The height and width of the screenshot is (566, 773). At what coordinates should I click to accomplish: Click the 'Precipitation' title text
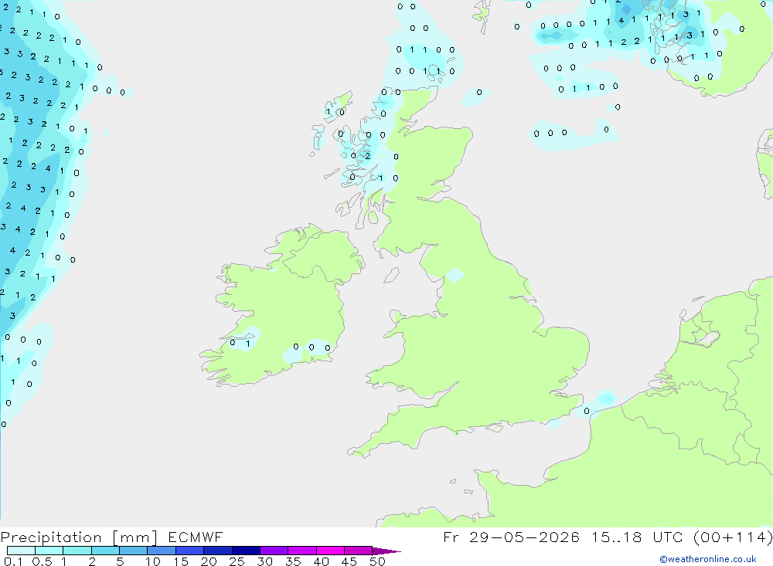coord(51,537)
